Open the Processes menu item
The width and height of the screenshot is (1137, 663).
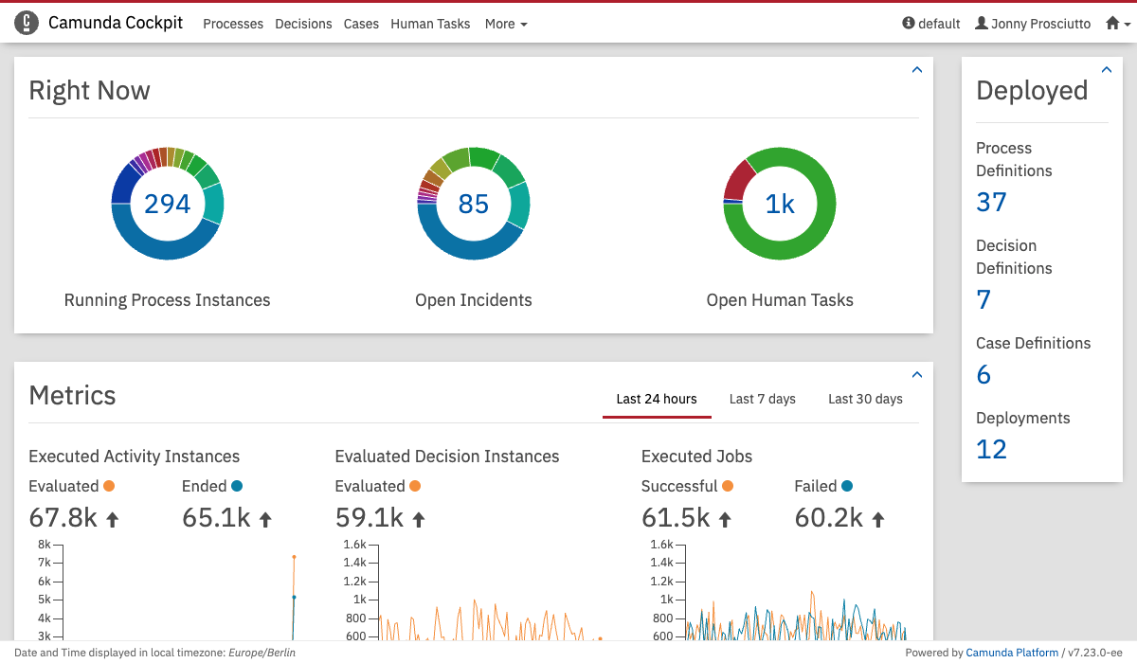pos(233,24)
